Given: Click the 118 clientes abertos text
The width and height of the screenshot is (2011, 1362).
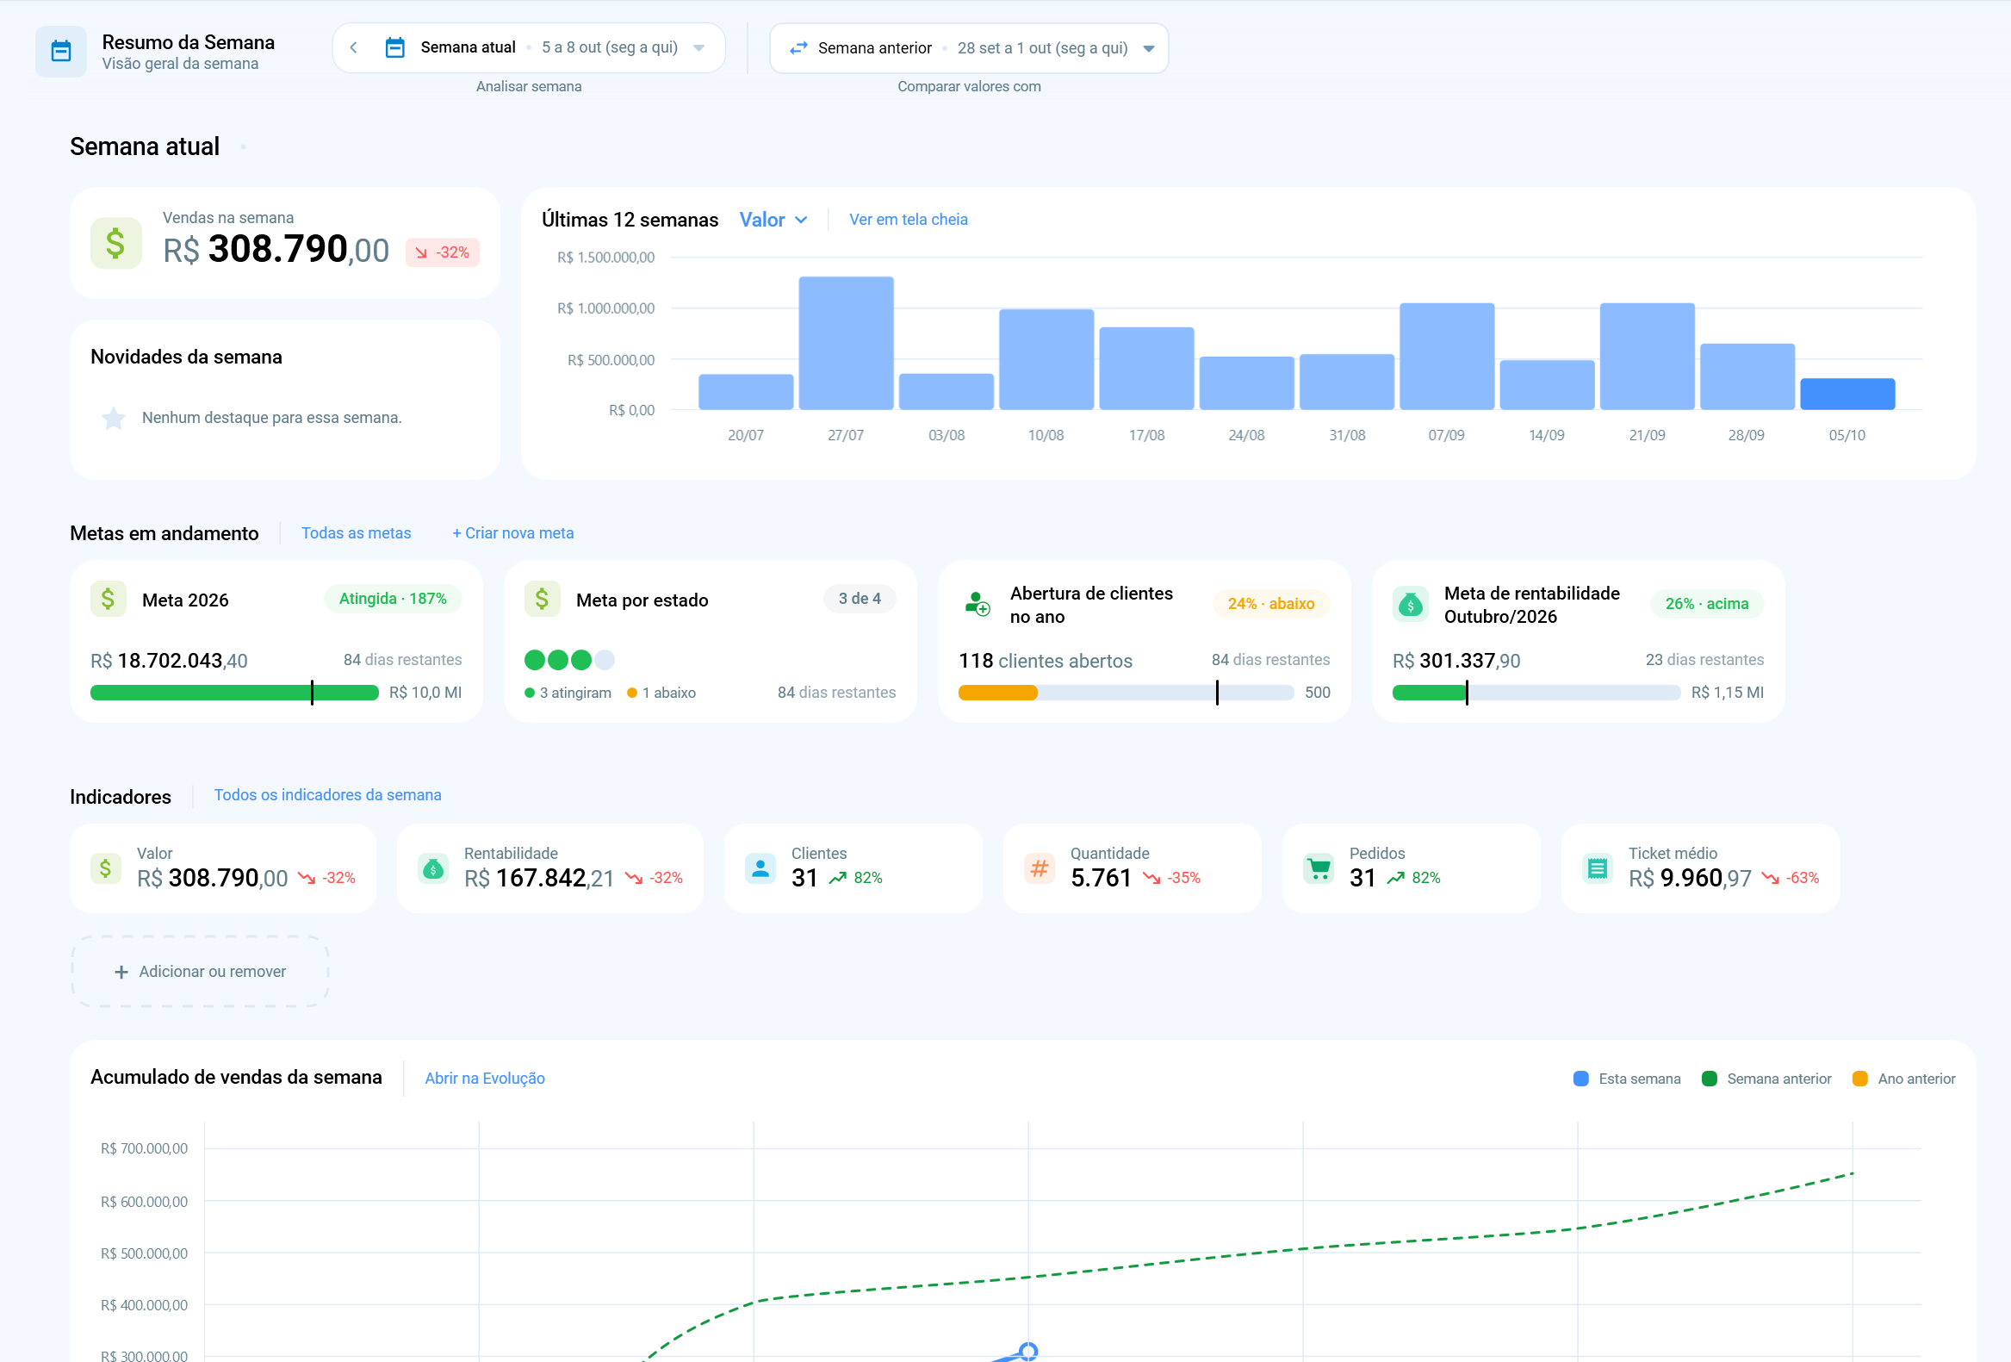Looking at the screenshot, I should (1046, 661).
